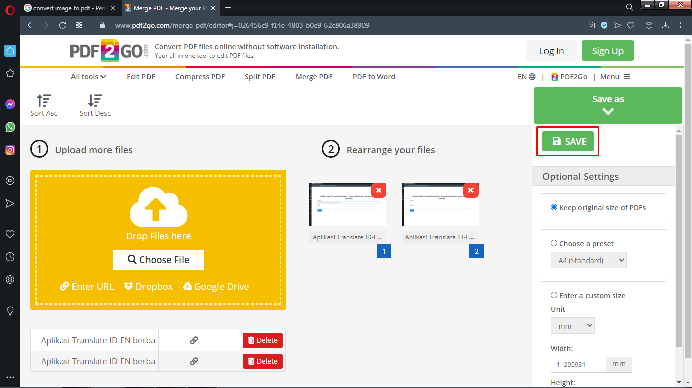Open Opera settings gear in sidebar
This screenshot has height=388, width=692.
10,280
